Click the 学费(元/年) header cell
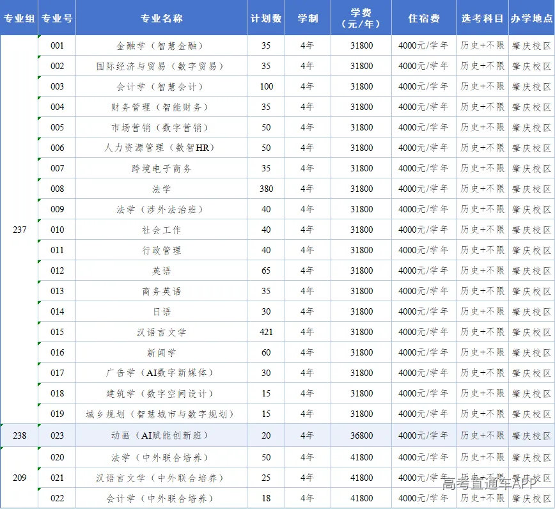Image resolution: width=555 pixels, height=509 pixels. tap(361, 18)
